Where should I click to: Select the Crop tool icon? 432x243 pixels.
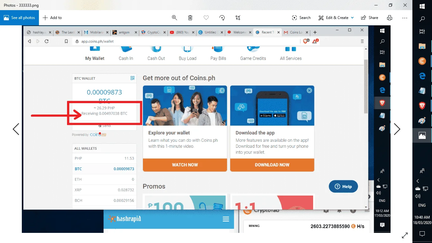point(238,18)
